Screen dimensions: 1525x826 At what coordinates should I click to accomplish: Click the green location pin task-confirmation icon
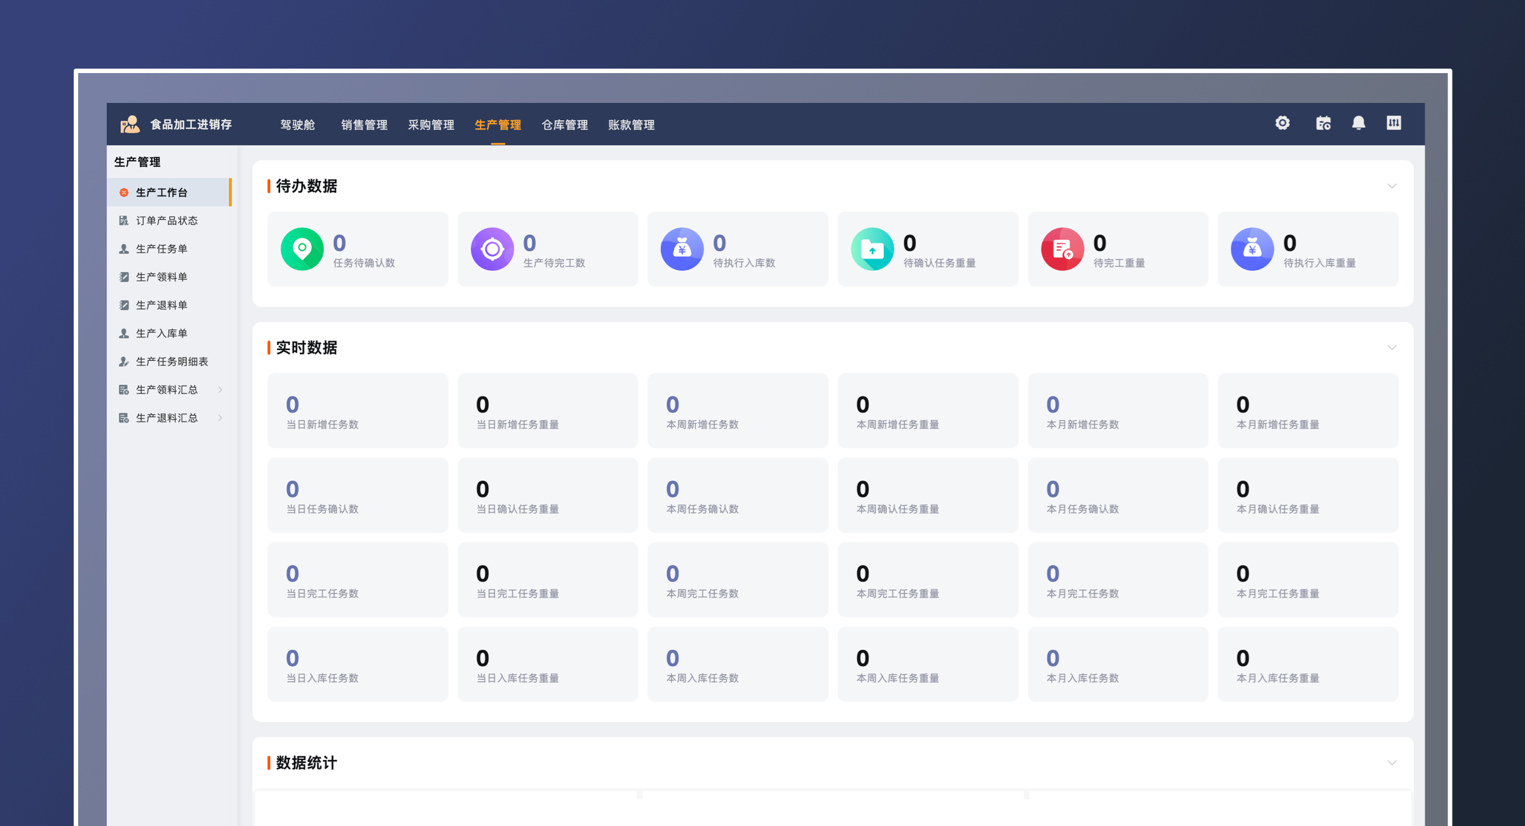point(302,249)
